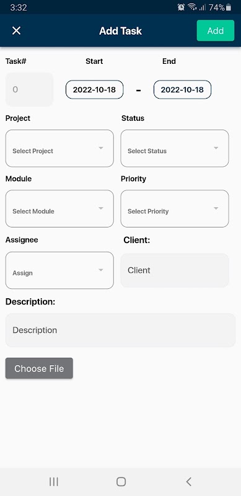241x496 pixels.
Task: Open the Select Priority dropdown
Action: (x=175, y=209)
